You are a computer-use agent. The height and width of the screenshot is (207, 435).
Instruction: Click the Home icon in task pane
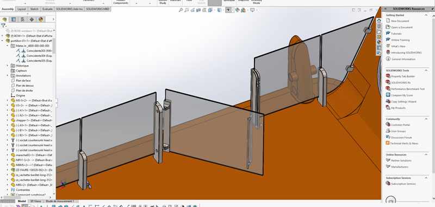coord(378,21)
